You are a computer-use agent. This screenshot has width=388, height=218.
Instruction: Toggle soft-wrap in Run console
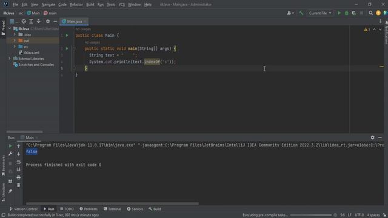19,162
